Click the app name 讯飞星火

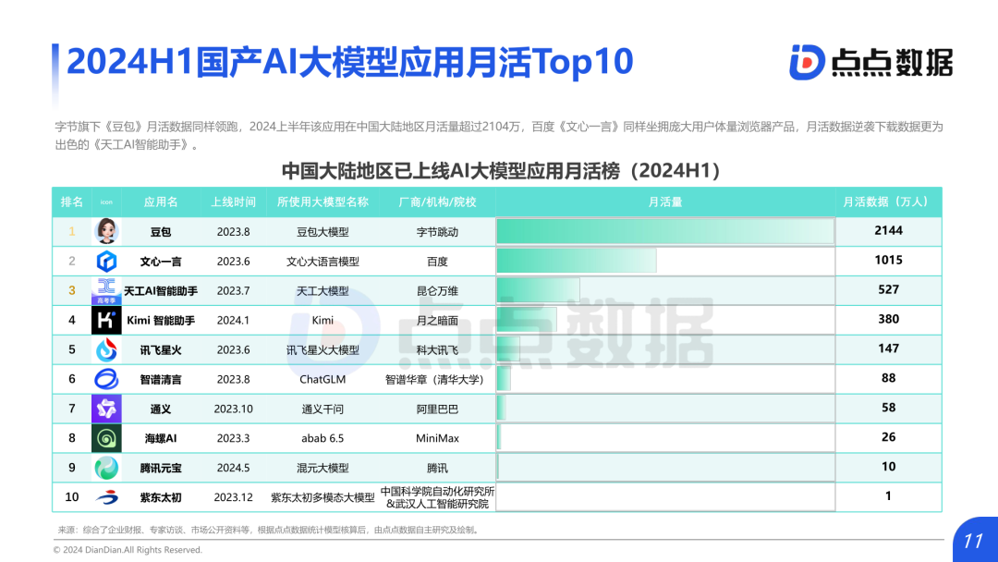coord(161,350)
